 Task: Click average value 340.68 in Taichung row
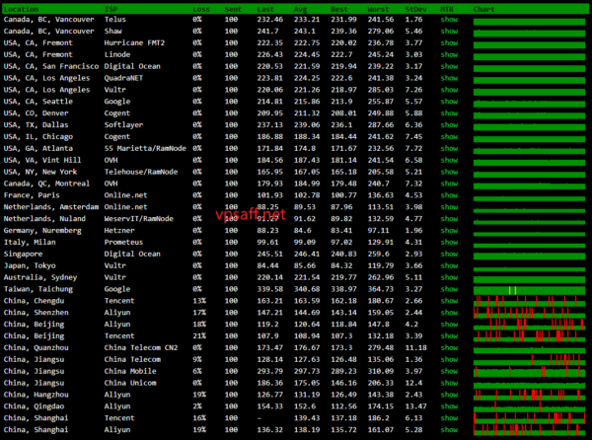pyautogui.click(x=307, y=289)
